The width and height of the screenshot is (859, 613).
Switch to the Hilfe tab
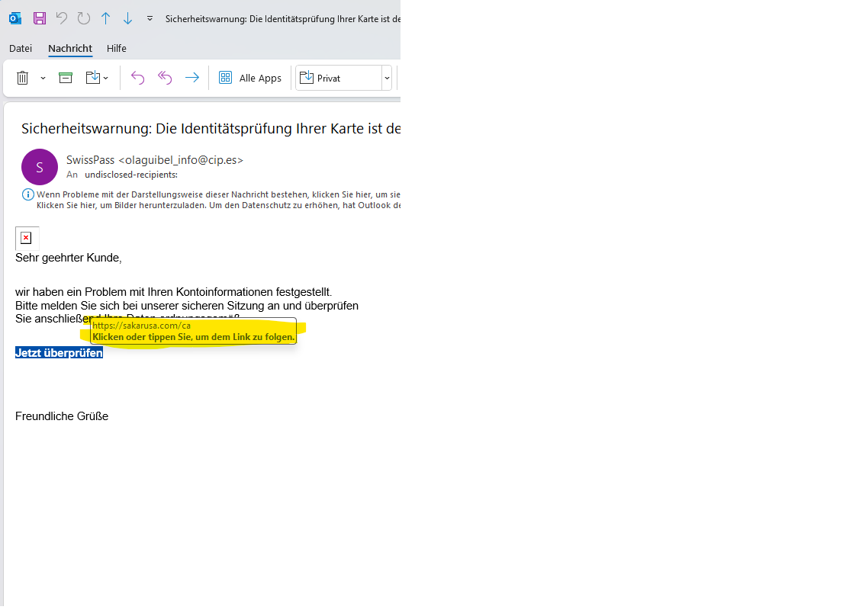(x=117, y=48)
